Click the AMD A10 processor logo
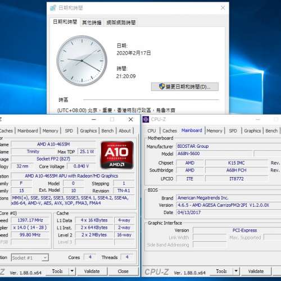The image size is (281, 281). coord(117,155)
